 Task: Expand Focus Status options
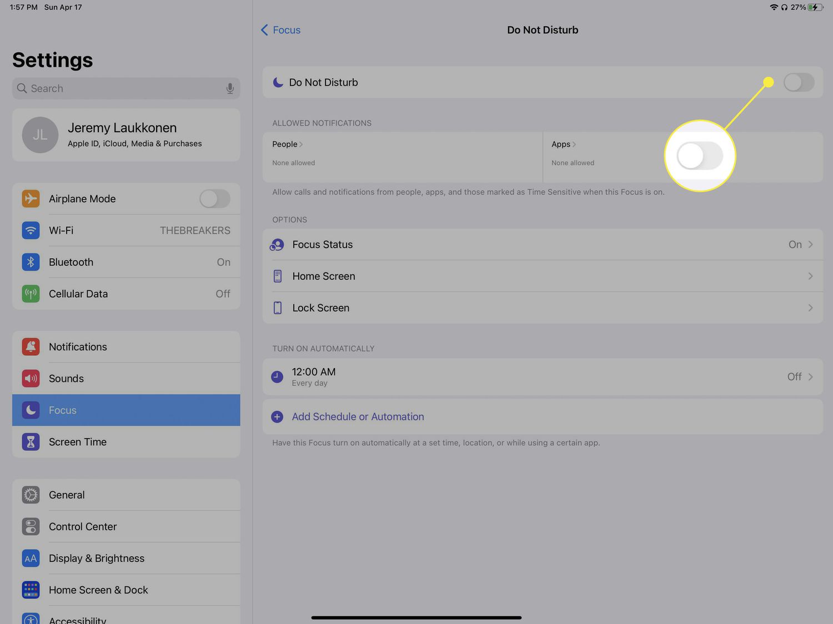click(542, 245)
